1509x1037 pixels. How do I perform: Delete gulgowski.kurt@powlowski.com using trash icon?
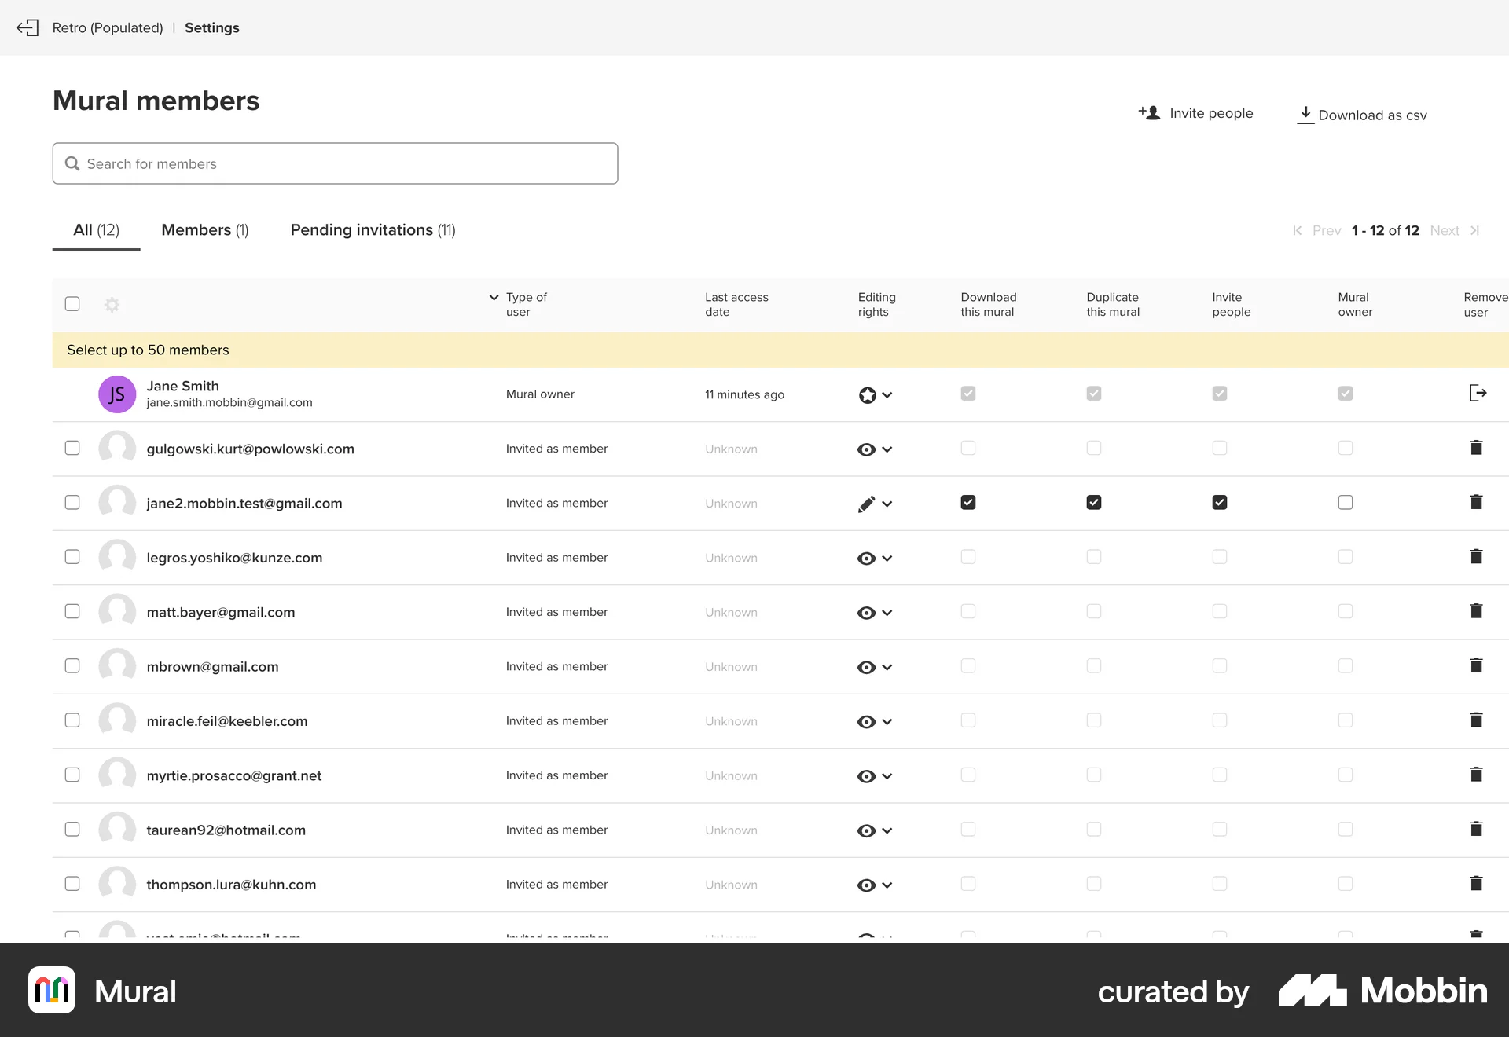pyautogui.click(x=1477, y=448)
